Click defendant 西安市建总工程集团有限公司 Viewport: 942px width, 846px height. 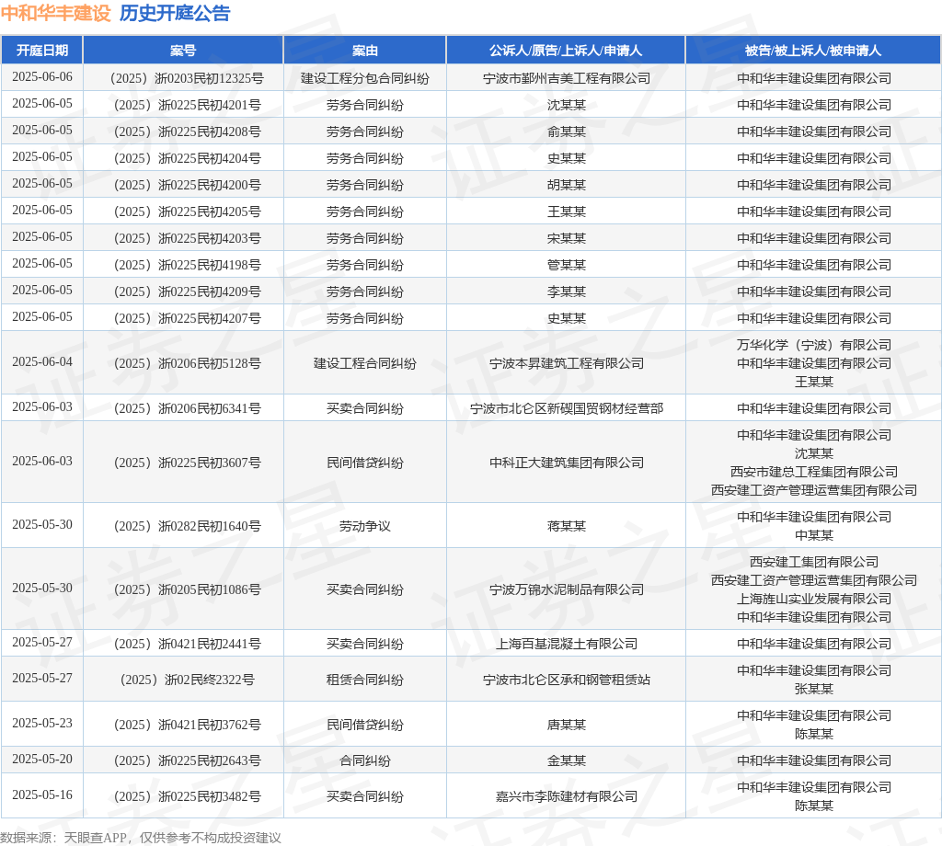click(813, 472)
